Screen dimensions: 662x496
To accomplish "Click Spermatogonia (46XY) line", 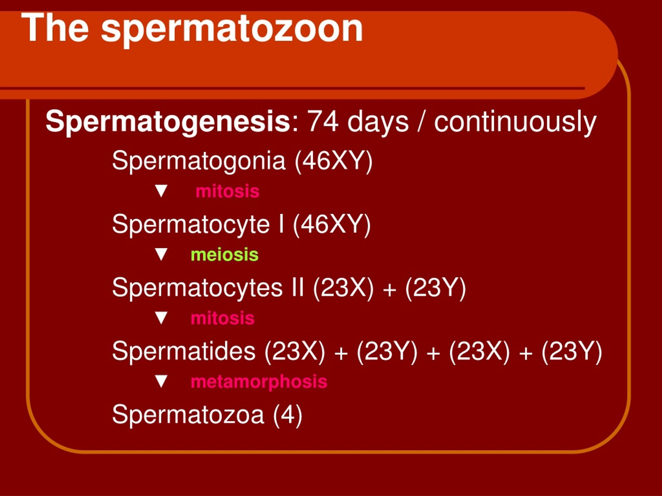I will (x=242, y=161).
